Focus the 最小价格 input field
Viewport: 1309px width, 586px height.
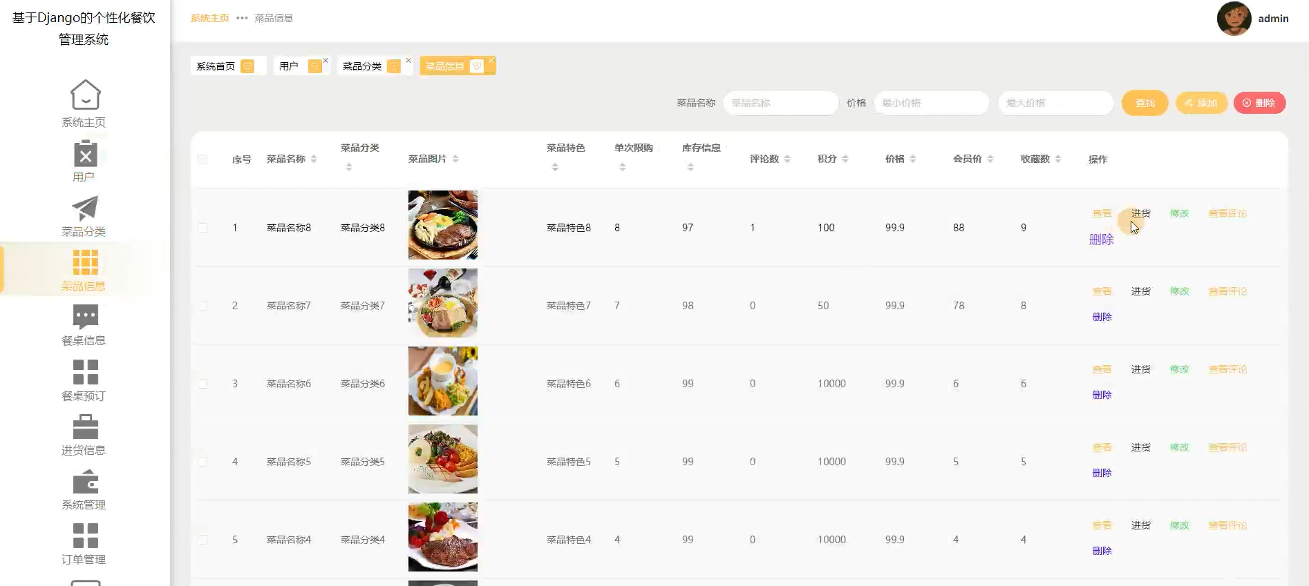tap(931, 103)
